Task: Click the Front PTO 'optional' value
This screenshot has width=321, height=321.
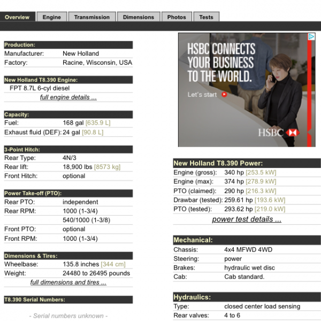Action: coord(74,229)
